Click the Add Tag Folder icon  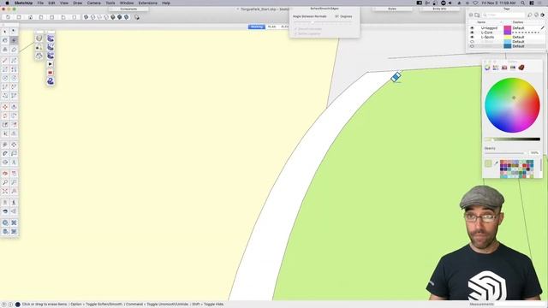tap(477, 15)
